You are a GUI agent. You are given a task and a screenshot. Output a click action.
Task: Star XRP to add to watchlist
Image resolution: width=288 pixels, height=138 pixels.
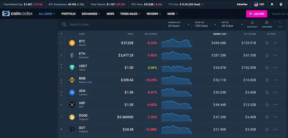(267, 104)
